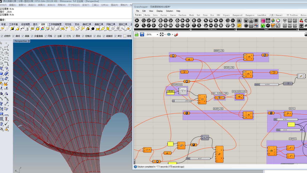Open the Perspective viewport dropdown arrow
The image size is (307, 173).
click(x=29, y=41)
